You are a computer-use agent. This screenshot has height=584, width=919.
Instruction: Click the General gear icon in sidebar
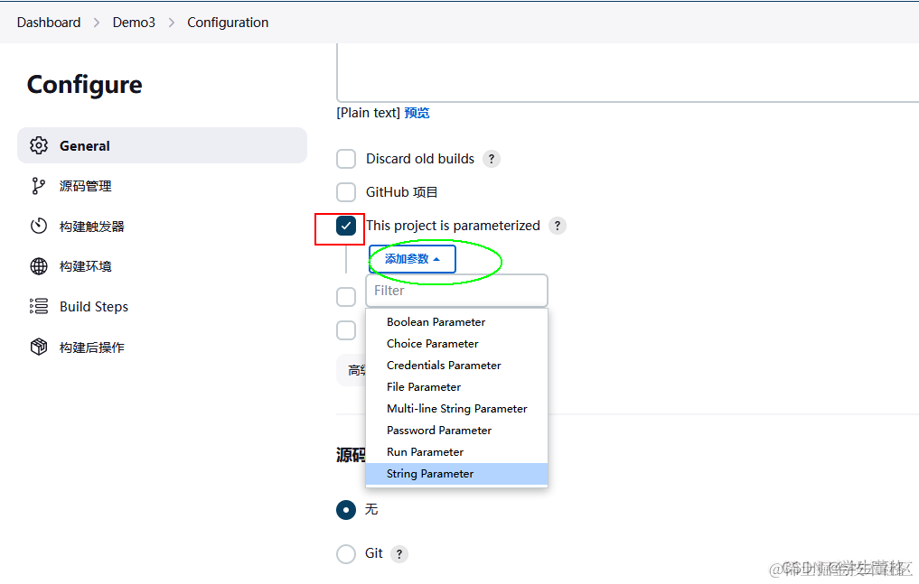click(x=39, y=145)
